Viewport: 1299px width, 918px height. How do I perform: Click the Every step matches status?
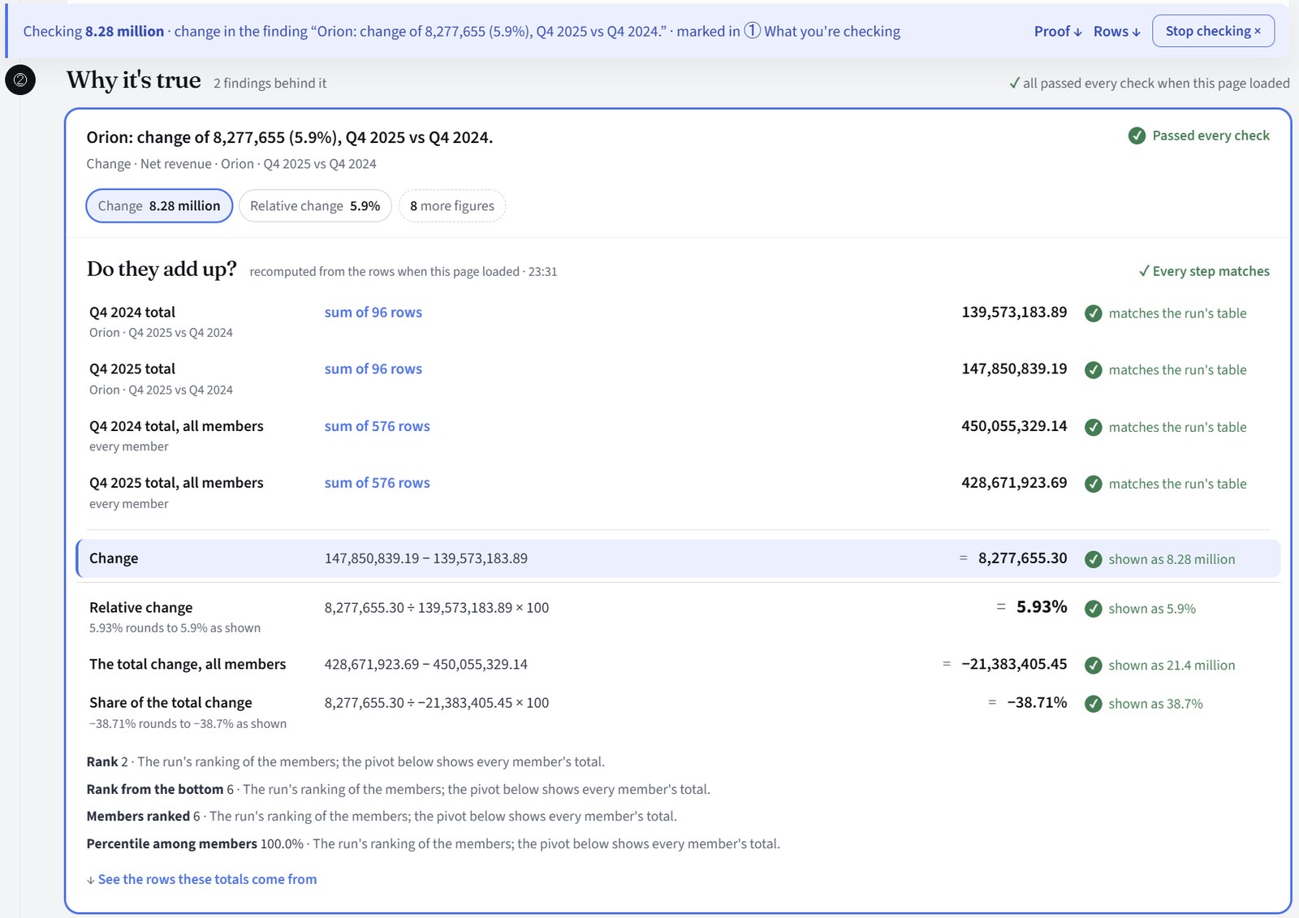(x=1204, y=271)
